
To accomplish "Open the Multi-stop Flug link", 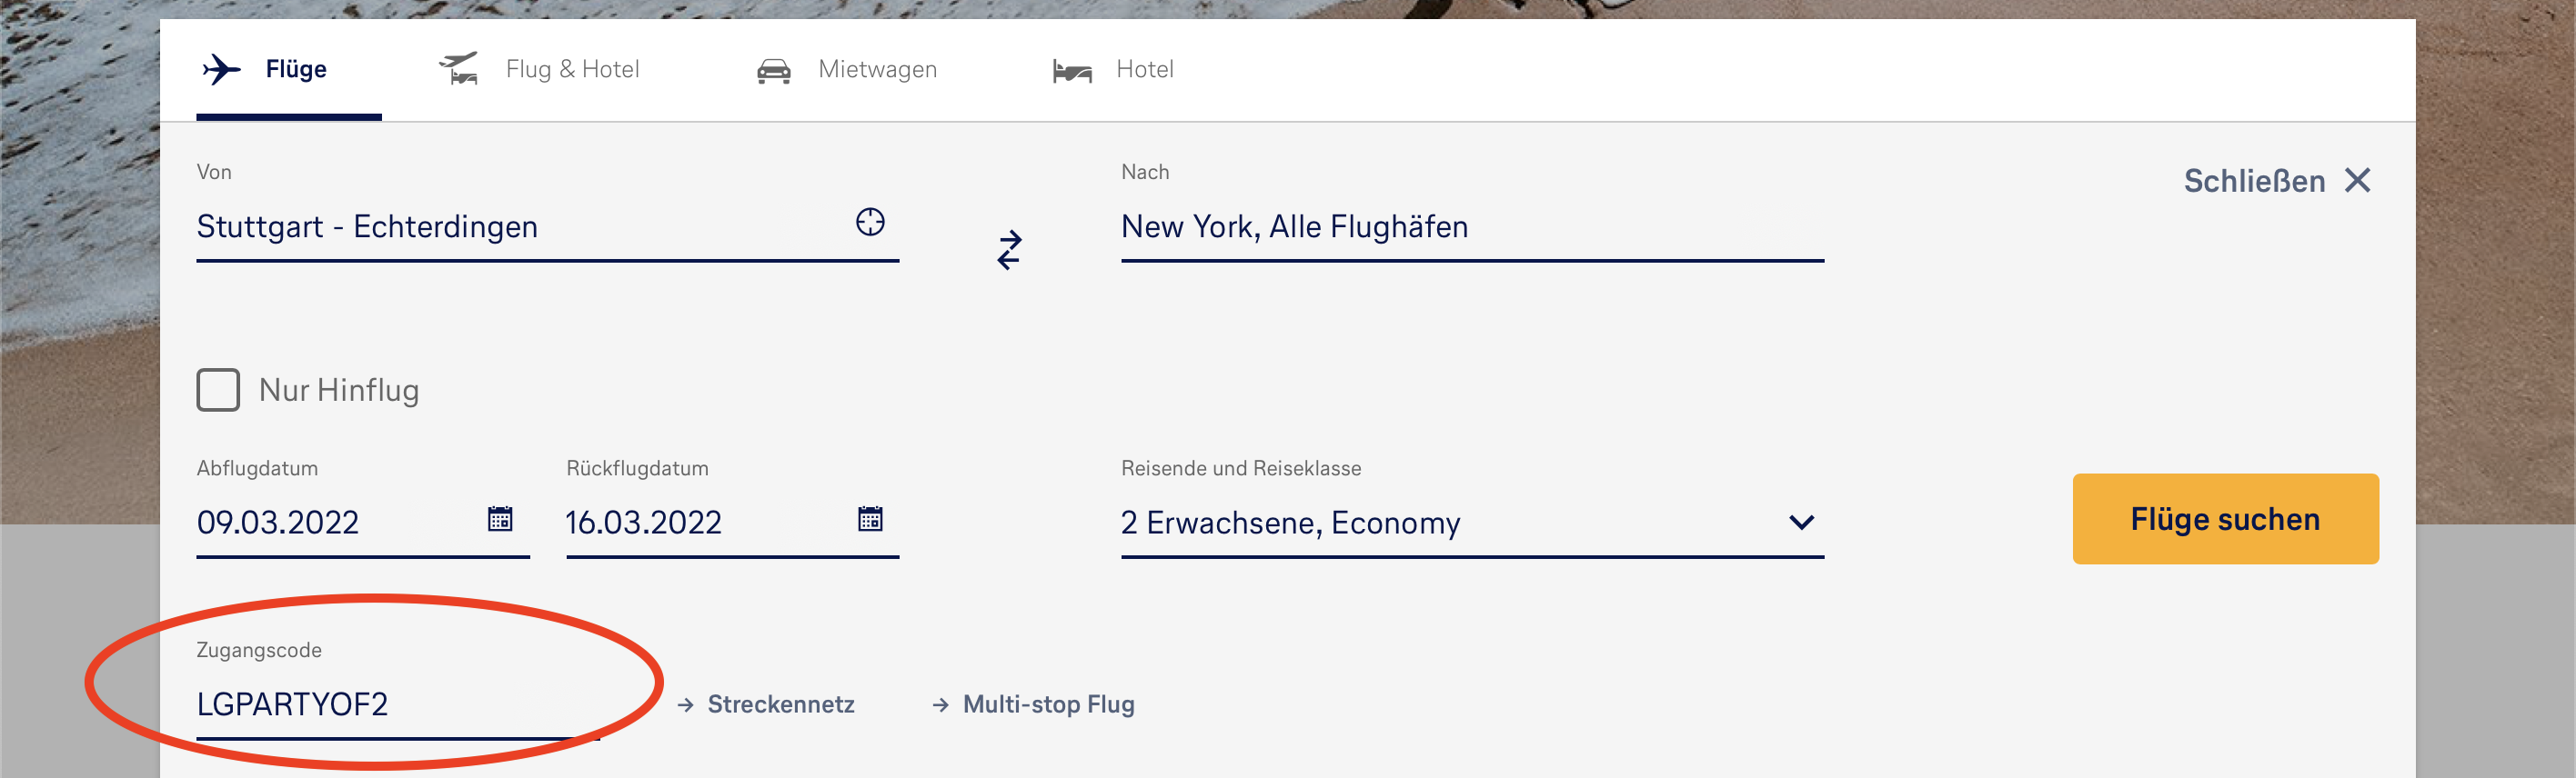I will coord(1048,704).
